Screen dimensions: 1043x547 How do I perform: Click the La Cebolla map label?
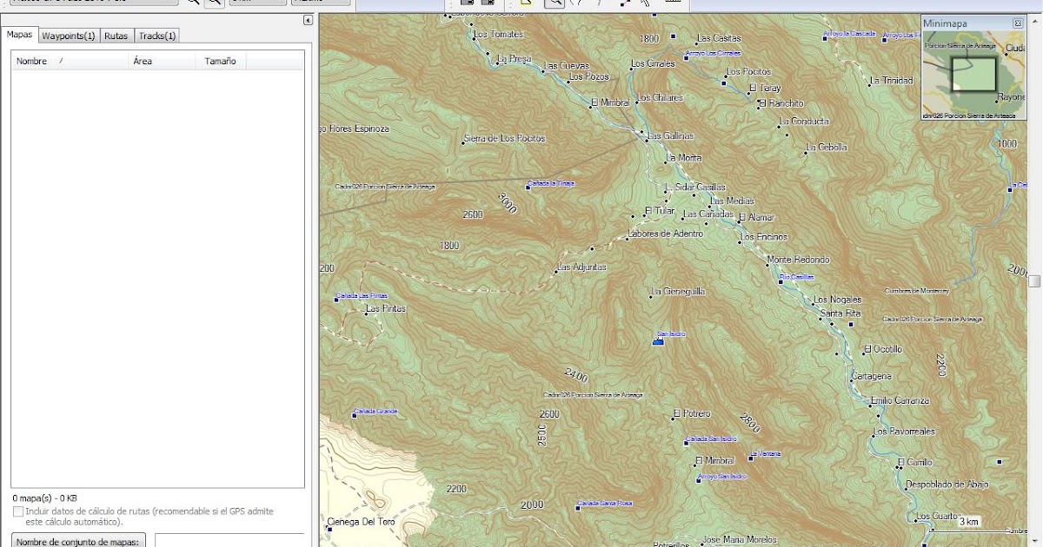tap(827, 148)
